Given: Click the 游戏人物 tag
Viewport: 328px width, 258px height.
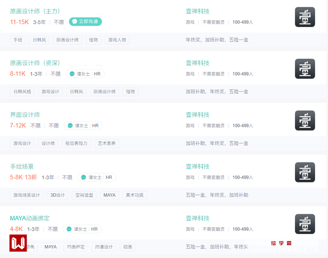Looking at the screenshot, I should point(117,40).
